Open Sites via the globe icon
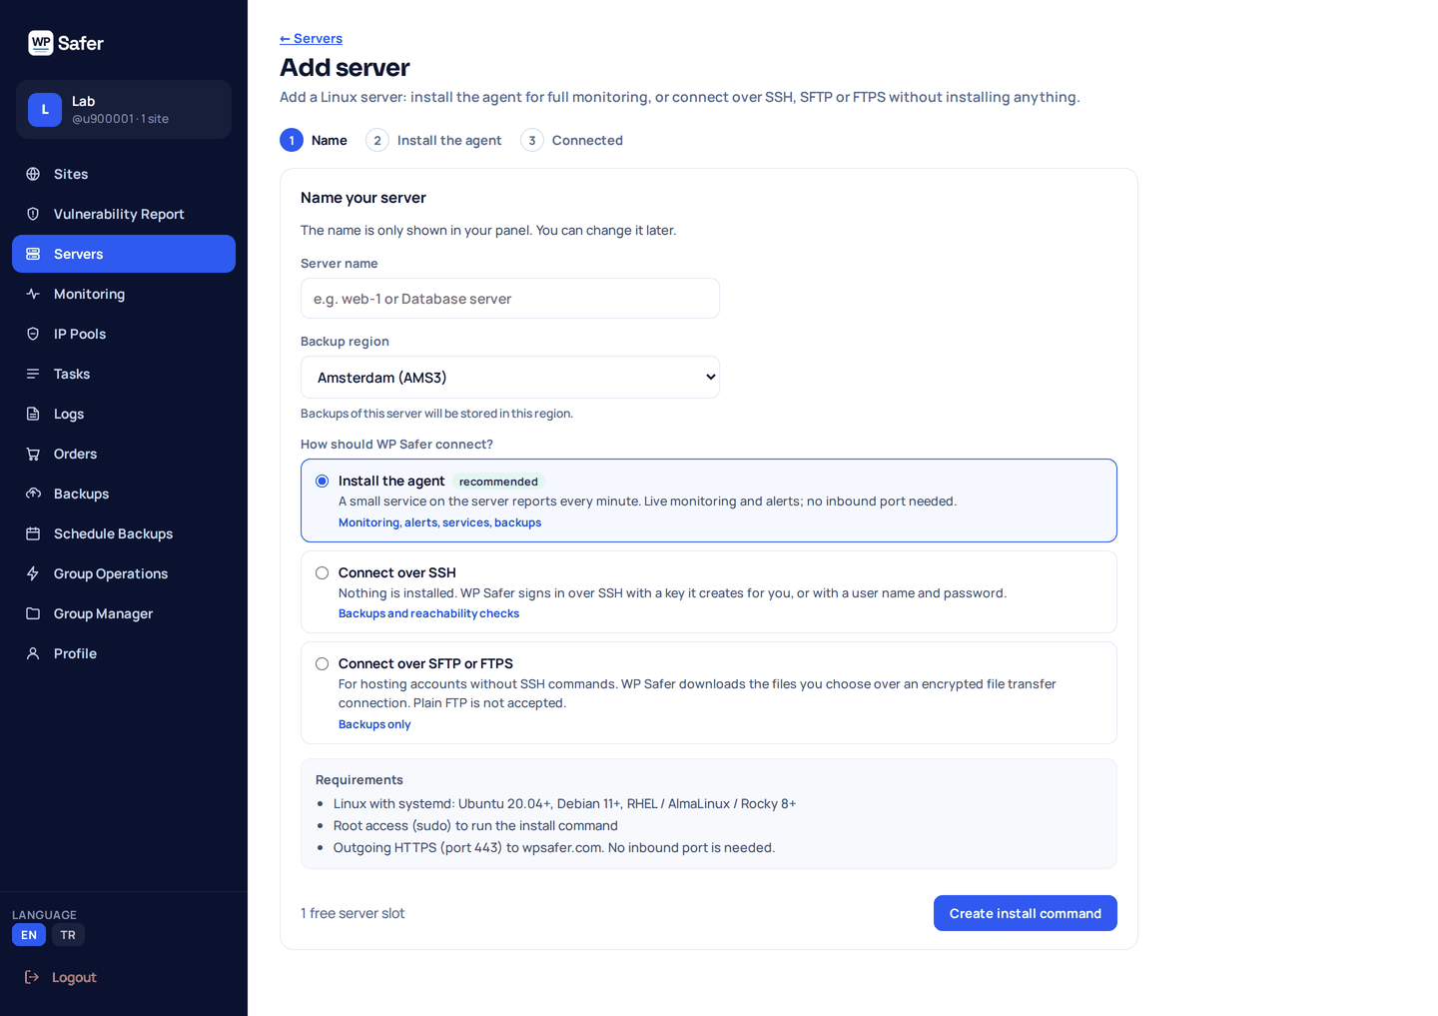This screenshot has width=1438, height=1016. pyautogui.click(x=33, y=174)
